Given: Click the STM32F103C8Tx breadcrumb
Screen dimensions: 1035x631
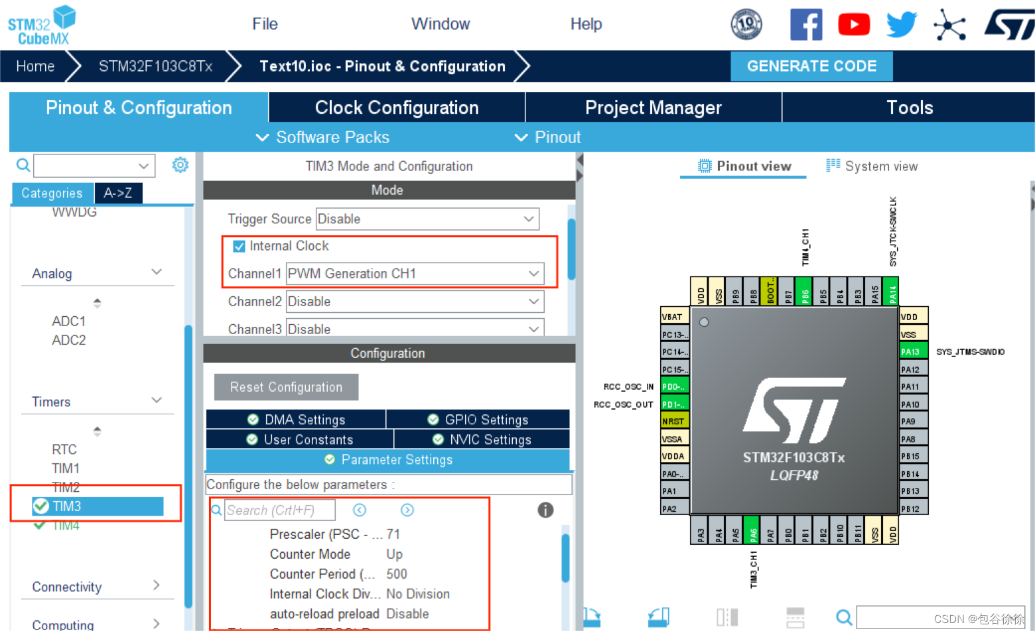Looking at the screenshot, I should [x=155, y=66].
